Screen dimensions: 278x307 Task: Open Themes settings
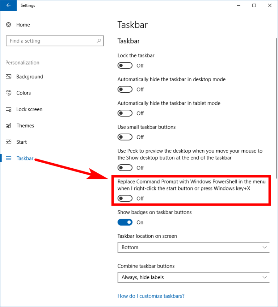pos(25,126)
